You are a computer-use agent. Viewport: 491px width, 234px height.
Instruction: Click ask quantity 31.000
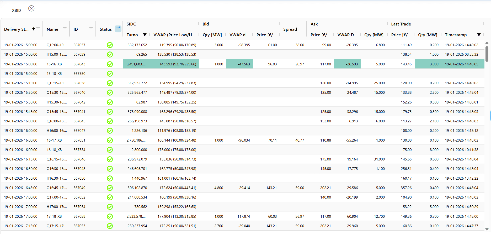(x=379, y=159)
